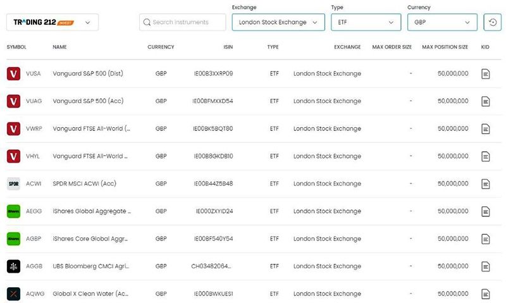Click the SPDR logo beside ACWI
Viewport: 506px width, 303px height.
click(13, 183)
